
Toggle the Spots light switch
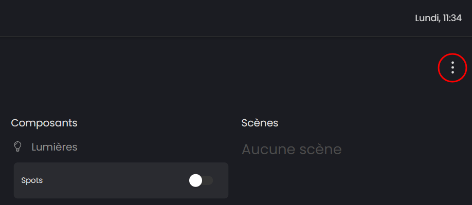click(x=201, y=180)
